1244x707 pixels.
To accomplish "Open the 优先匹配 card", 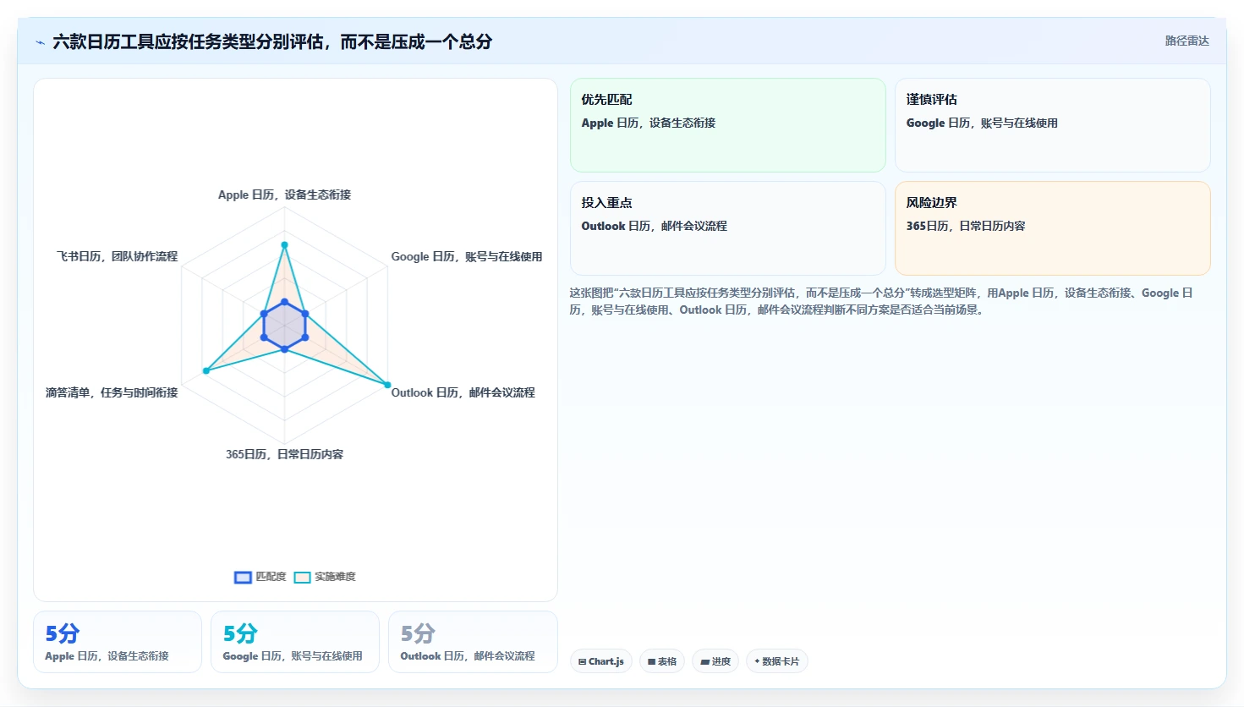I will pos(728,125).
